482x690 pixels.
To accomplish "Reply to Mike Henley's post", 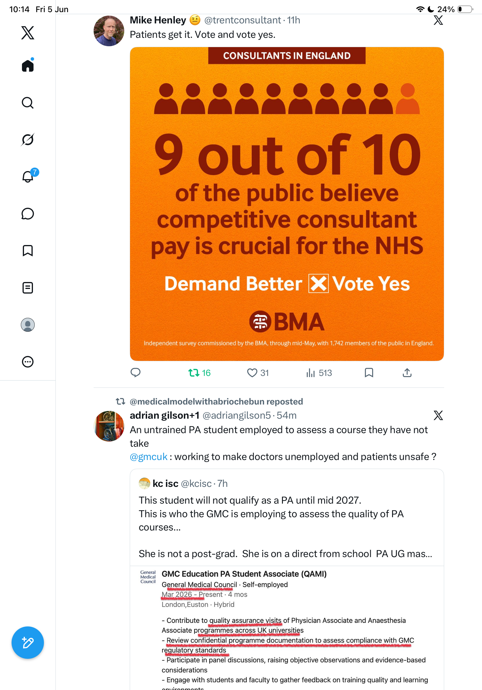I will click(136, 373).
